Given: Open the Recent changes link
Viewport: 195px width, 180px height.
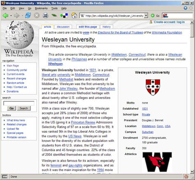Looking at the screenshot, I should (x=16, y=78).
